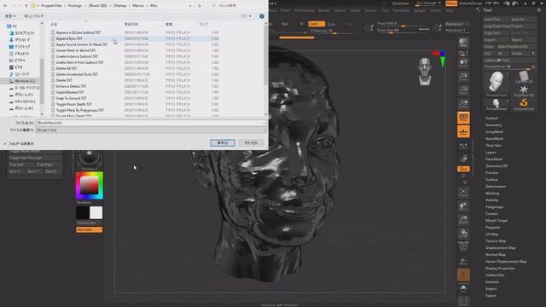Click the QuickSave button in top bar
This screenshot has width=546, height=307.
pyautogui.click(x=400, y=3)
